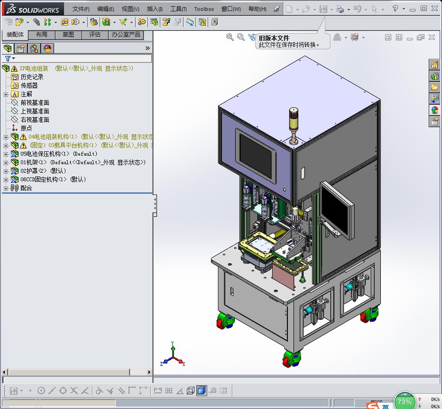
Task: Toggle the Shaded display style cube
Action: pos(202,390)
